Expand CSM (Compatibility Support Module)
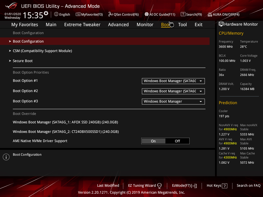 [42, 51]
